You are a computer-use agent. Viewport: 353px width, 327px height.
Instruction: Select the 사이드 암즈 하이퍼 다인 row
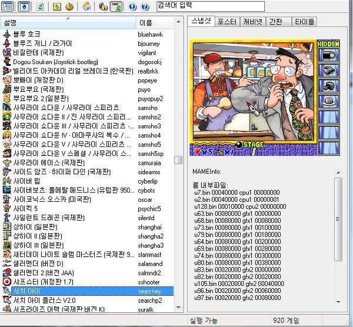point(88,172)
